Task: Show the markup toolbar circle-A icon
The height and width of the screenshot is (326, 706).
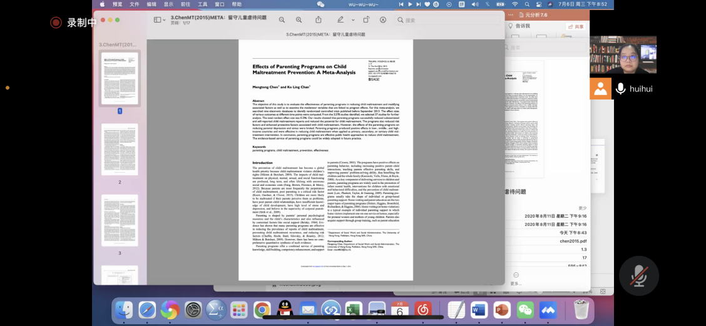Action: [383, 20]
